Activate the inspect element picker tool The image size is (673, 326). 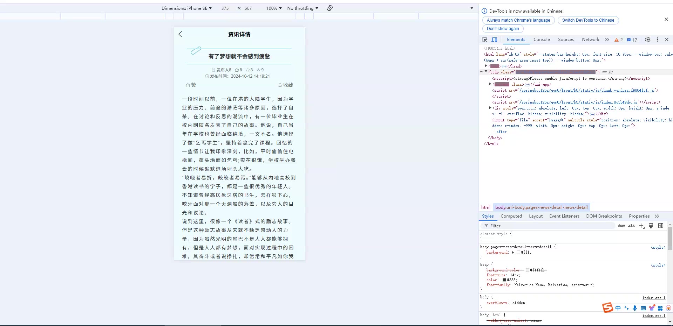tap(484, 40)
